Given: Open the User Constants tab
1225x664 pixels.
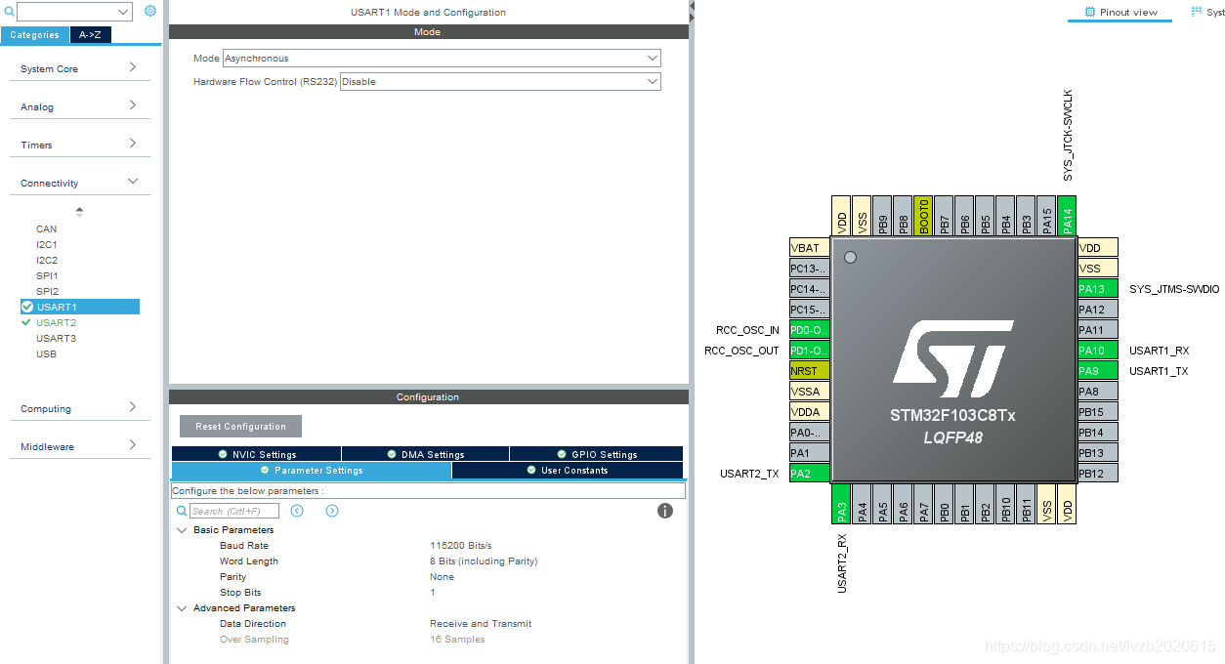Looking at the screenshot, I should click(x=568, y=471).
